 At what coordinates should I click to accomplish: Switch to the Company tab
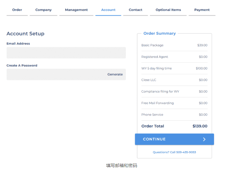point(44,10)
